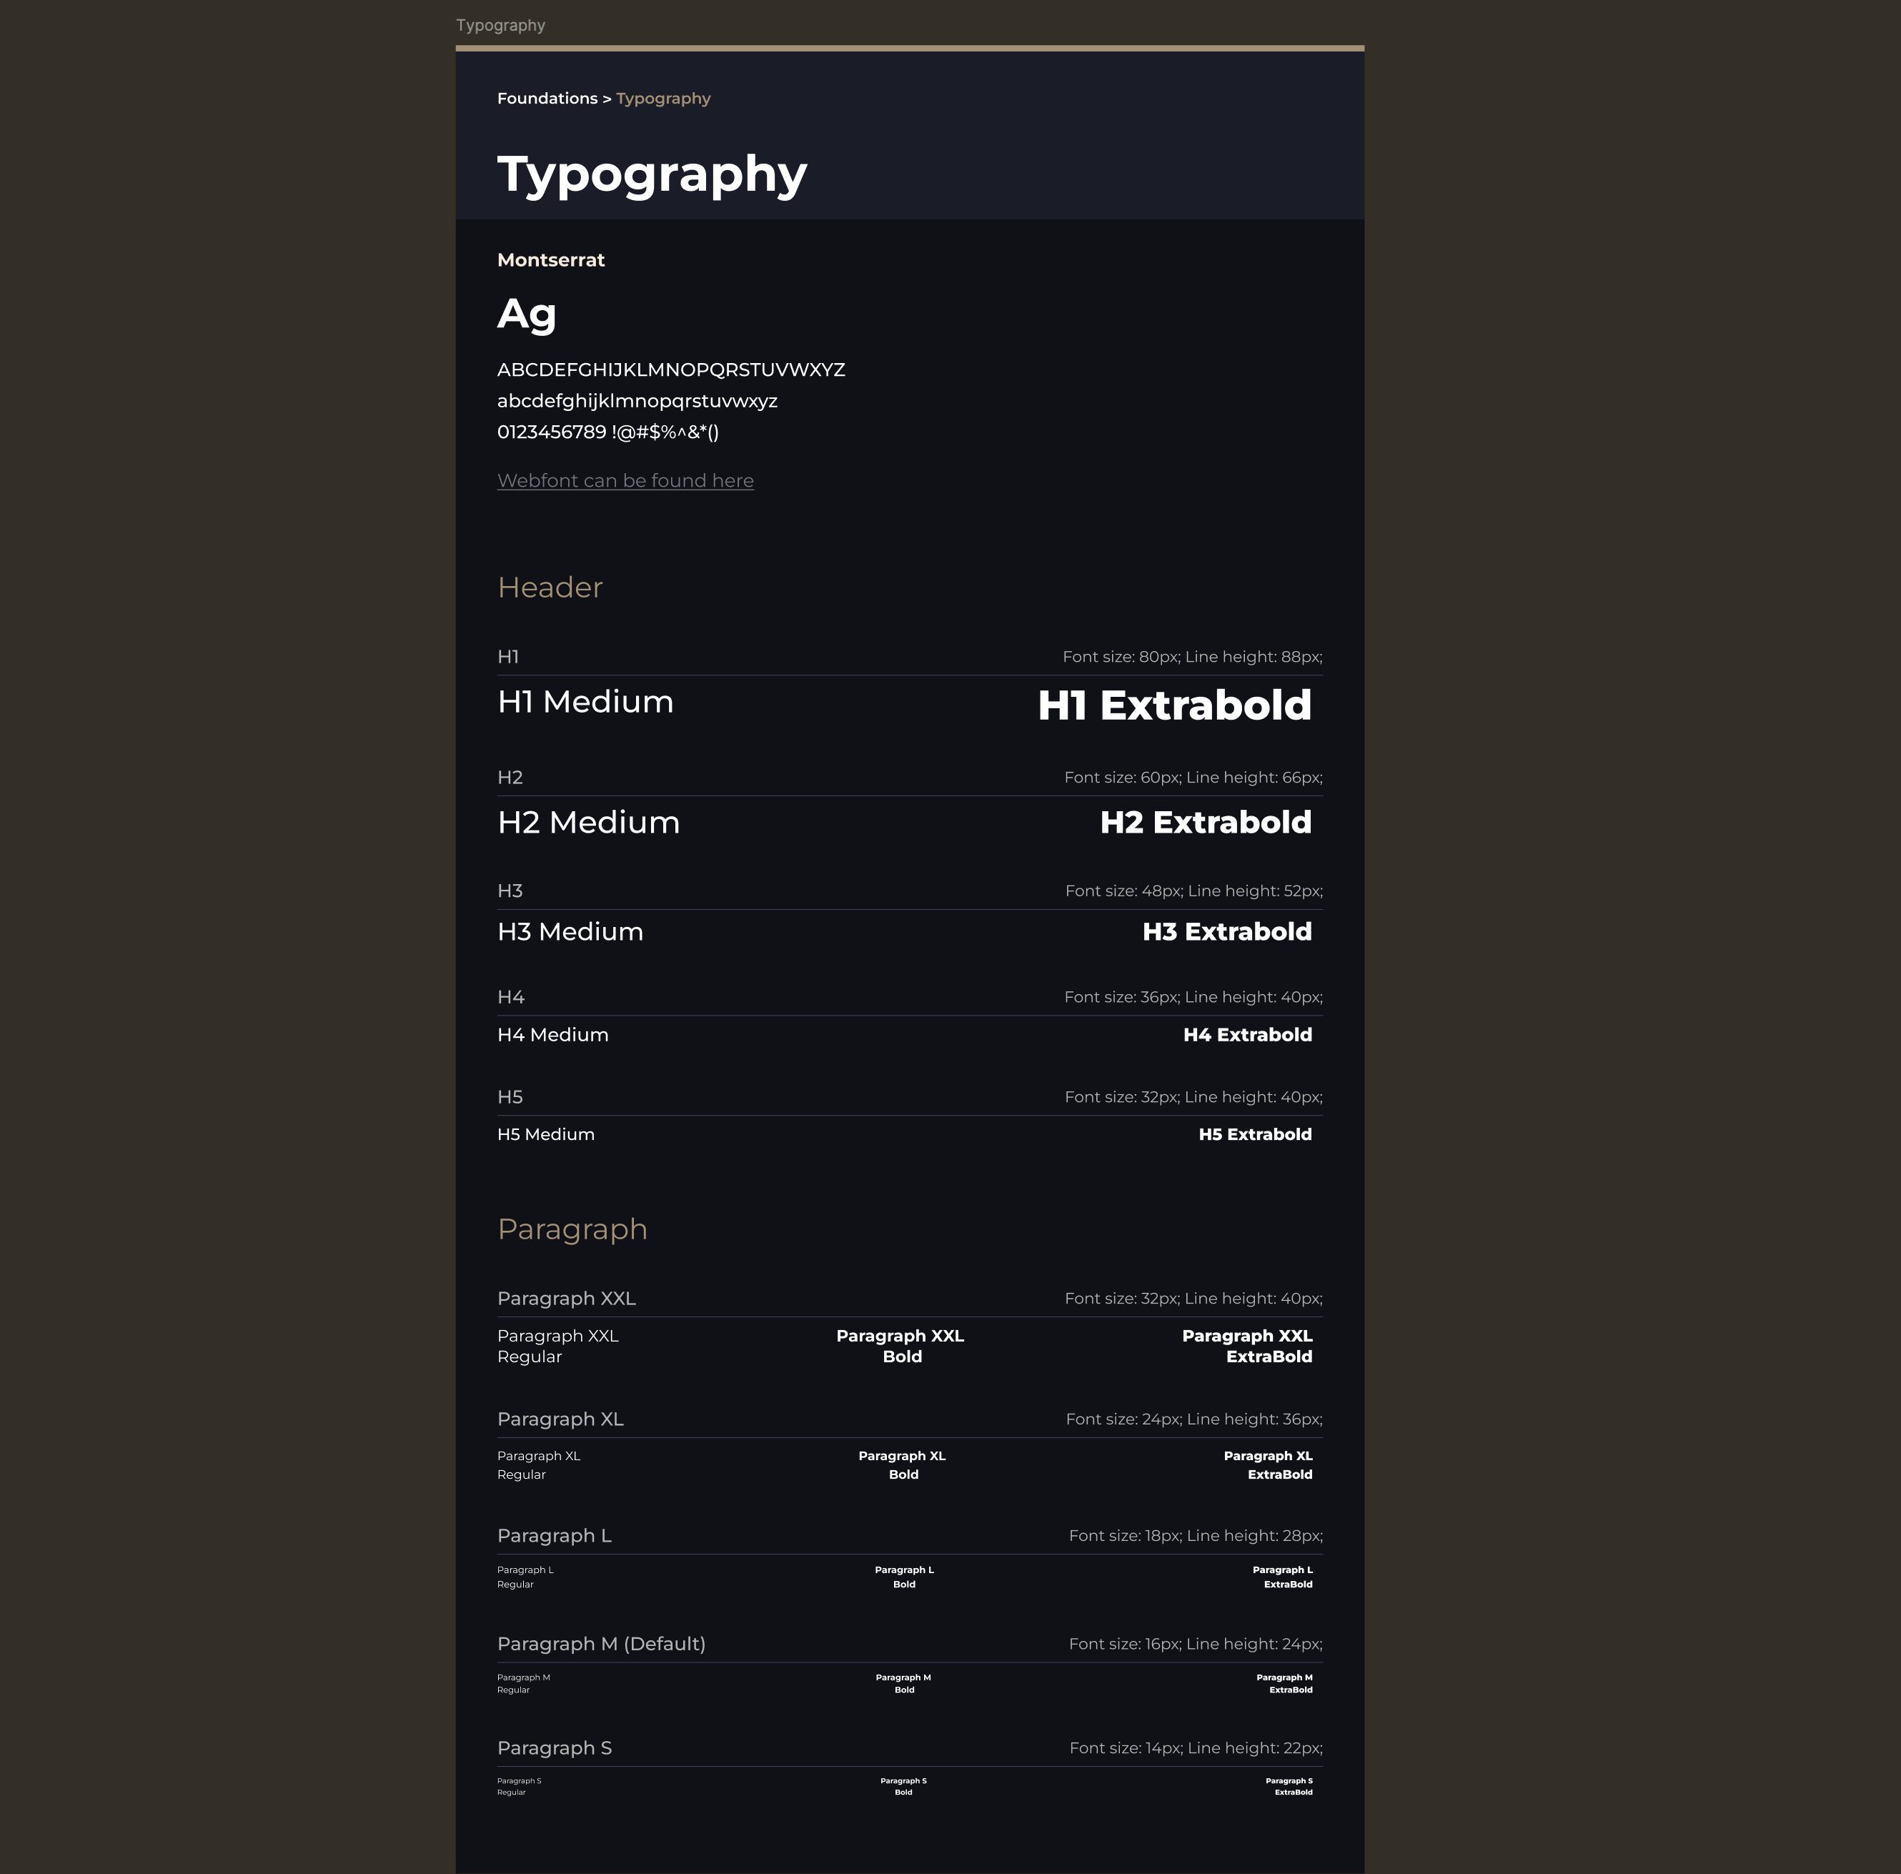
Task: Click the 'Paragraph S Bold' sample
Action: (903, 1786)
